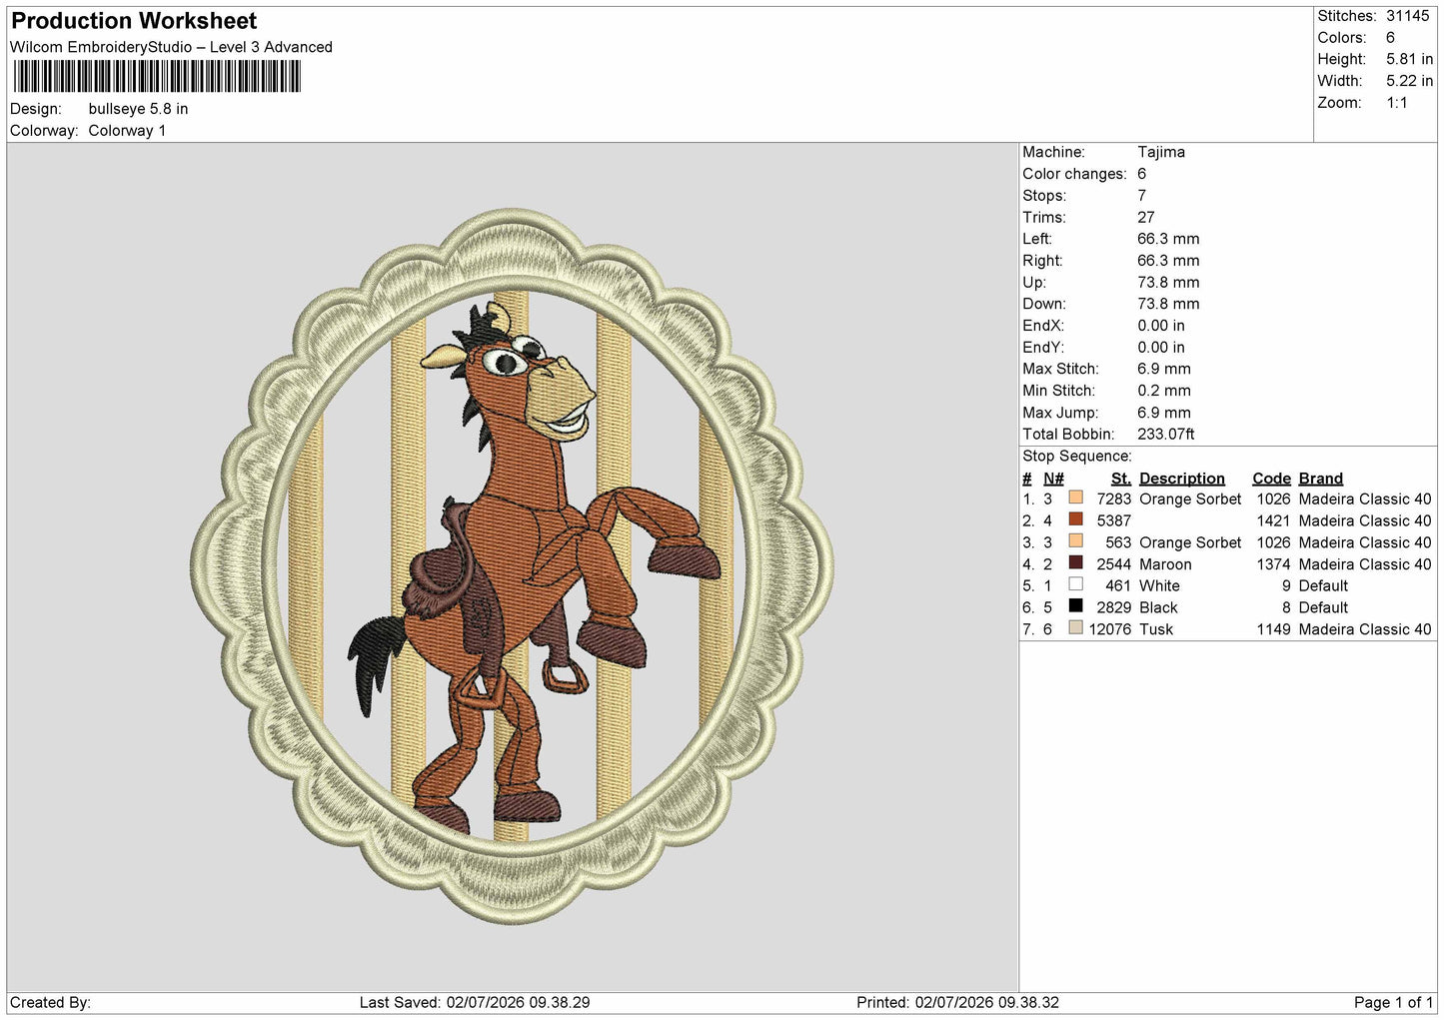This screenshot has height=1020, width=1444.
Task: Click the White color swatch
Action: point(1075,584)
